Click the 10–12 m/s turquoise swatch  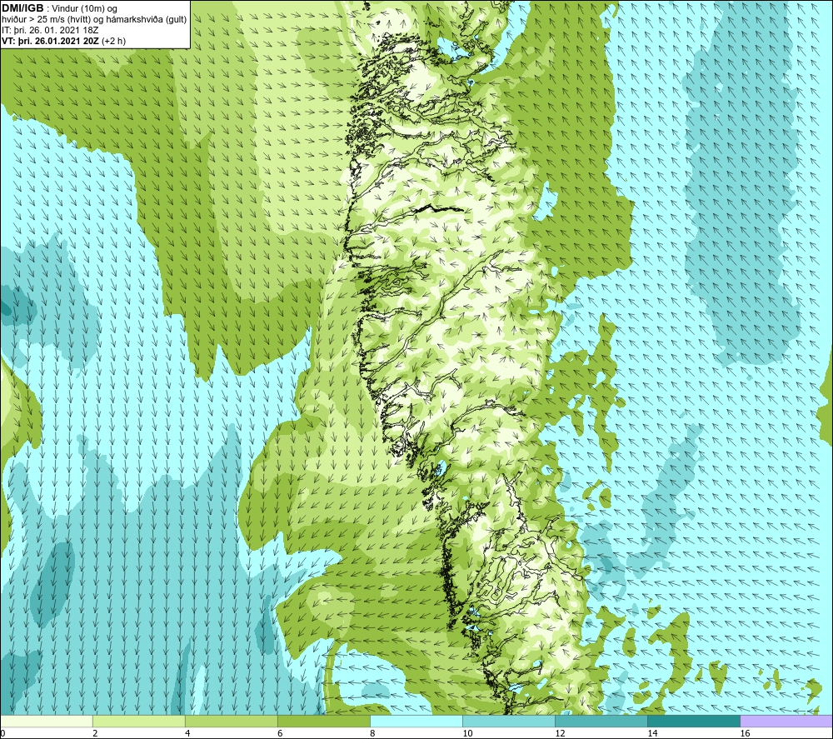(x=508, y=721)
